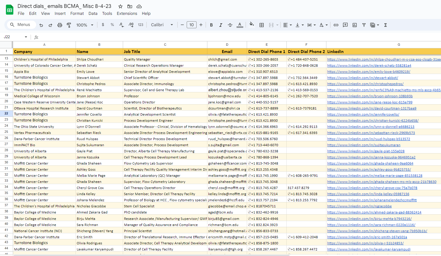Select the Vertex Pharmaceuticals cell
This screenshot has width=441, height=256.
(x=44, y=133)
